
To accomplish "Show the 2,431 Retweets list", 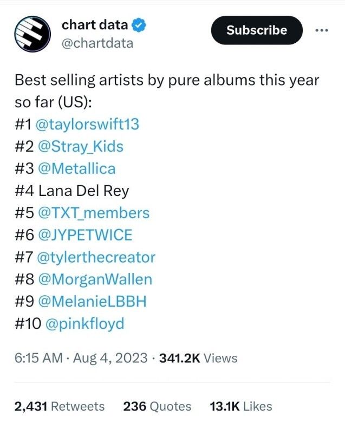I will (x=59, y=406).
